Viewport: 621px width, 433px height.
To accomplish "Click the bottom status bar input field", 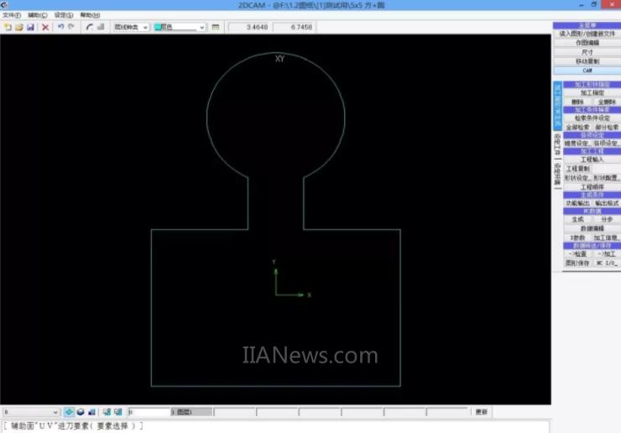I will point(149,412).
